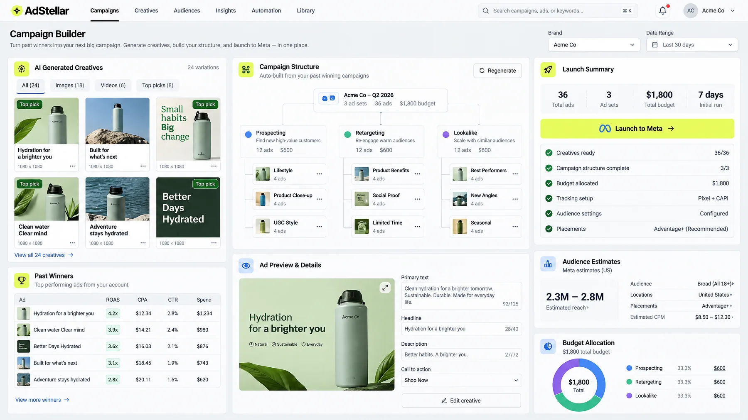Open options for Product Benefits ad group

pos(417,174)
